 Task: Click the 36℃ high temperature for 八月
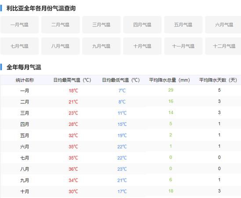[73, 169]
